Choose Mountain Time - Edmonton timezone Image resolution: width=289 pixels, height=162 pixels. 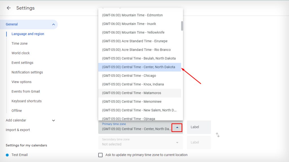[132, 15]
